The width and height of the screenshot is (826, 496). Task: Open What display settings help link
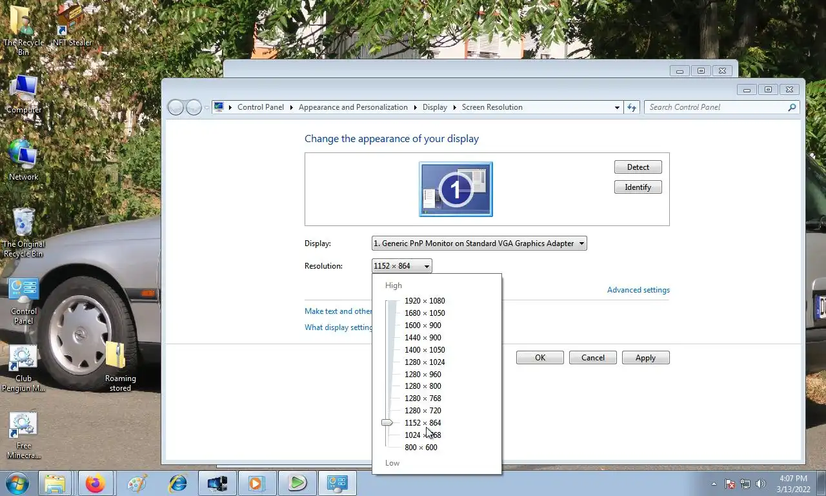[x=338, y=327]
